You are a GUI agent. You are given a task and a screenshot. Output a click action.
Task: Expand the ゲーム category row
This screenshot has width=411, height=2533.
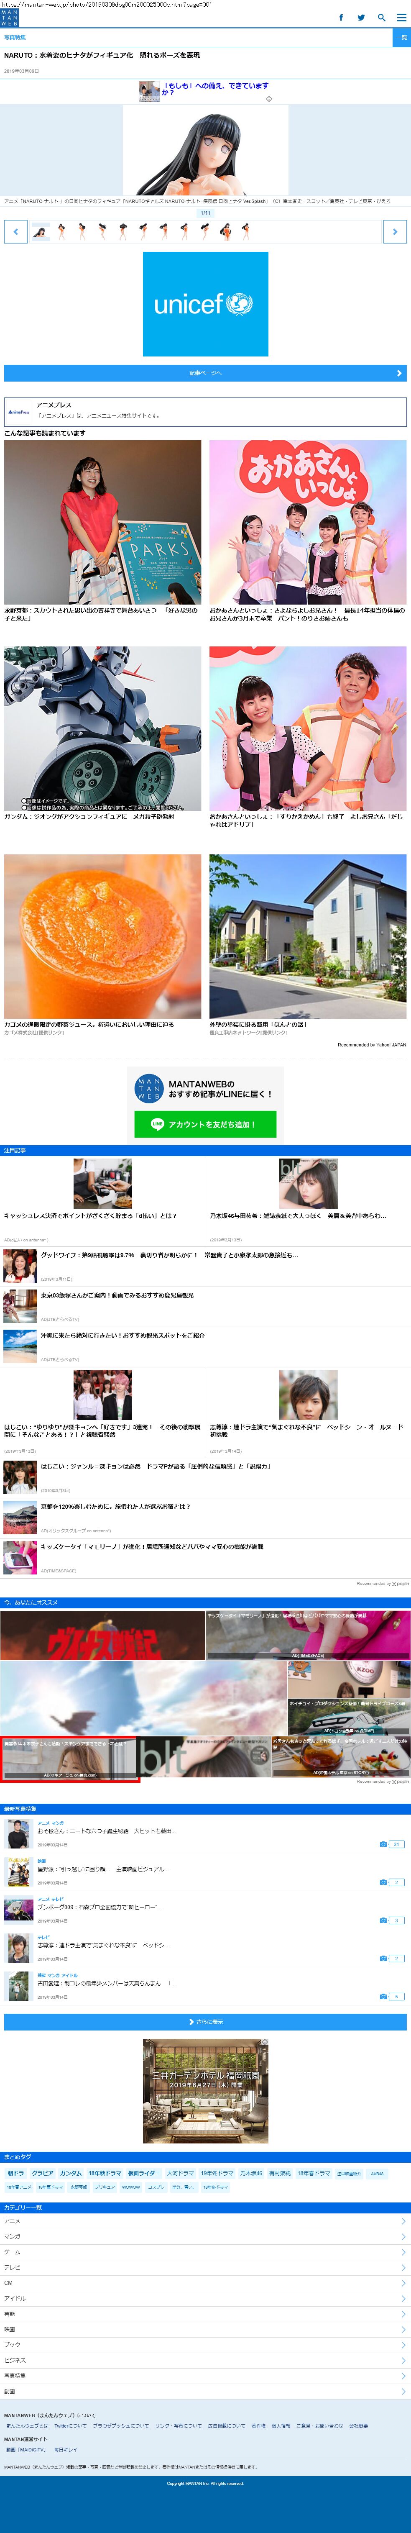click(206, 2252)
